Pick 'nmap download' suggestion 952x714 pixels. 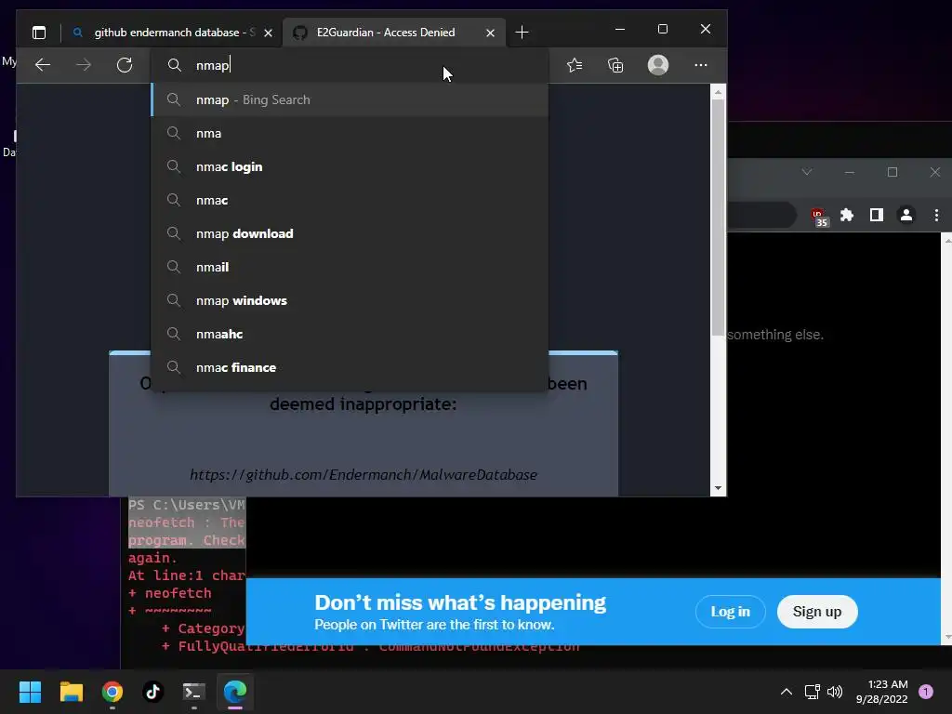350,233
